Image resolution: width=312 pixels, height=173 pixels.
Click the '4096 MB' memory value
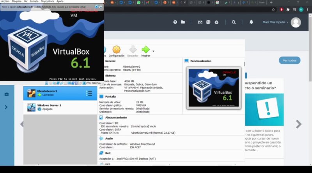pyautogui.click(x=129, y=81)
